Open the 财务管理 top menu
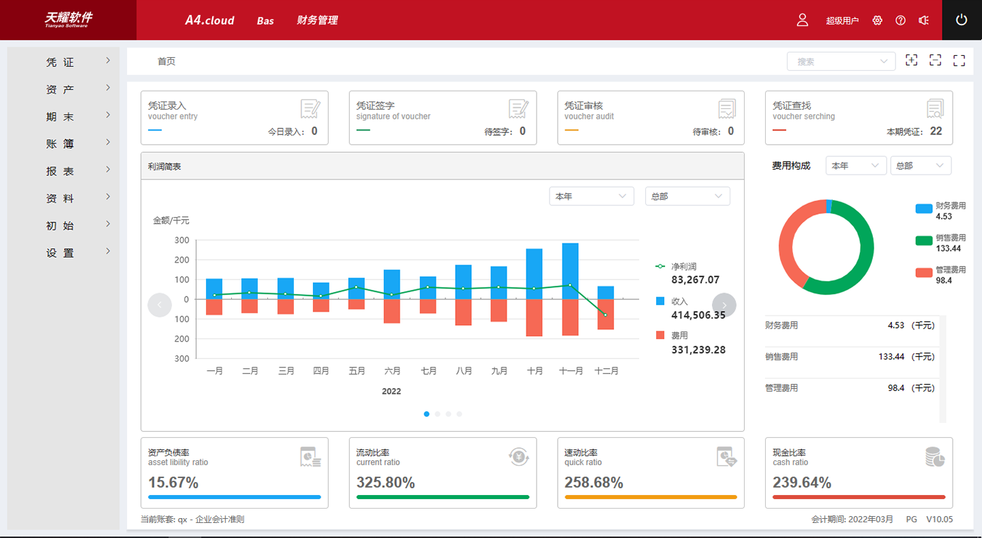The width and height of the screenshot is (982, 538). pos(317,20)
